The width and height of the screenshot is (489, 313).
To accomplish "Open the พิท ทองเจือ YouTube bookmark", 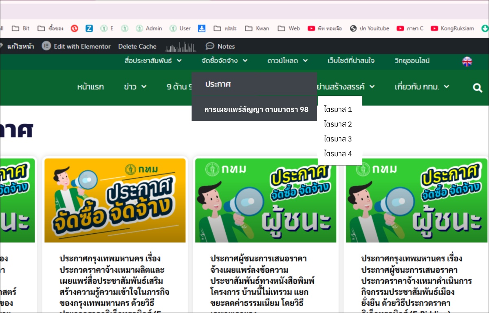I will coord(325,28).
